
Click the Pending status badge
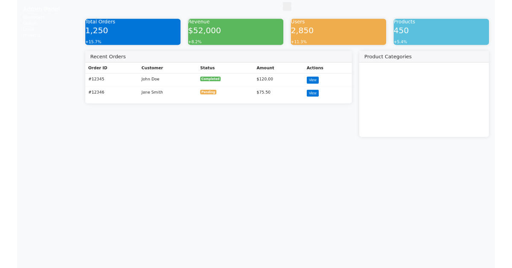[x=208, y=92]
